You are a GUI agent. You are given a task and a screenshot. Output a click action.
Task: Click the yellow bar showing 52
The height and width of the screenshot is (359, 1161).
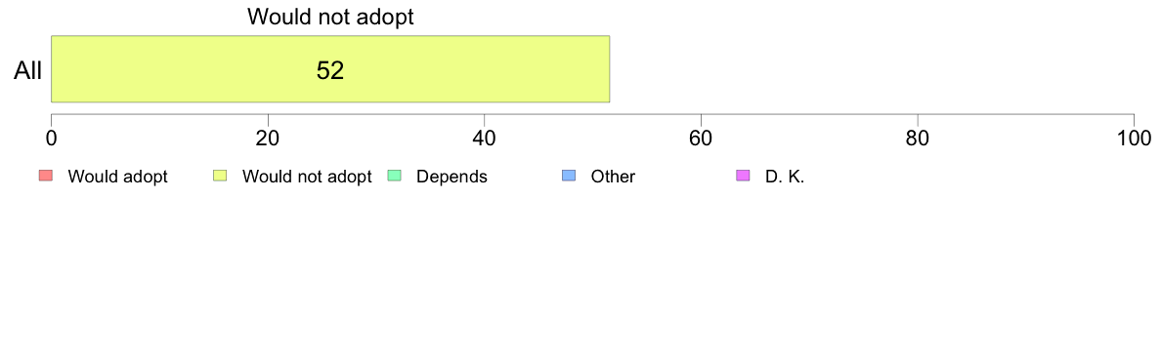point(330,68)
